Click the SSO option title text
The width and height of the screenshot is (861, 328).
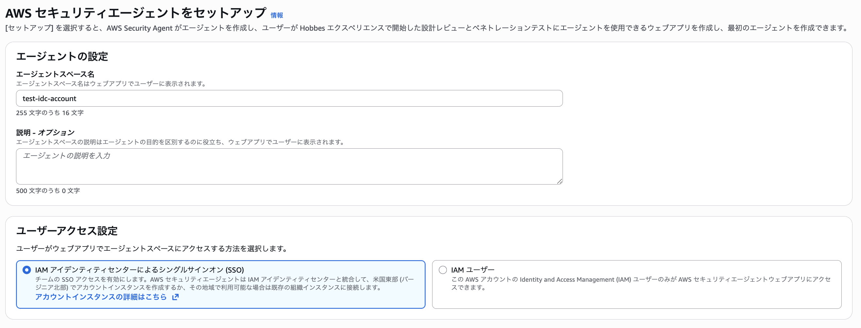[x=139, y=270]
